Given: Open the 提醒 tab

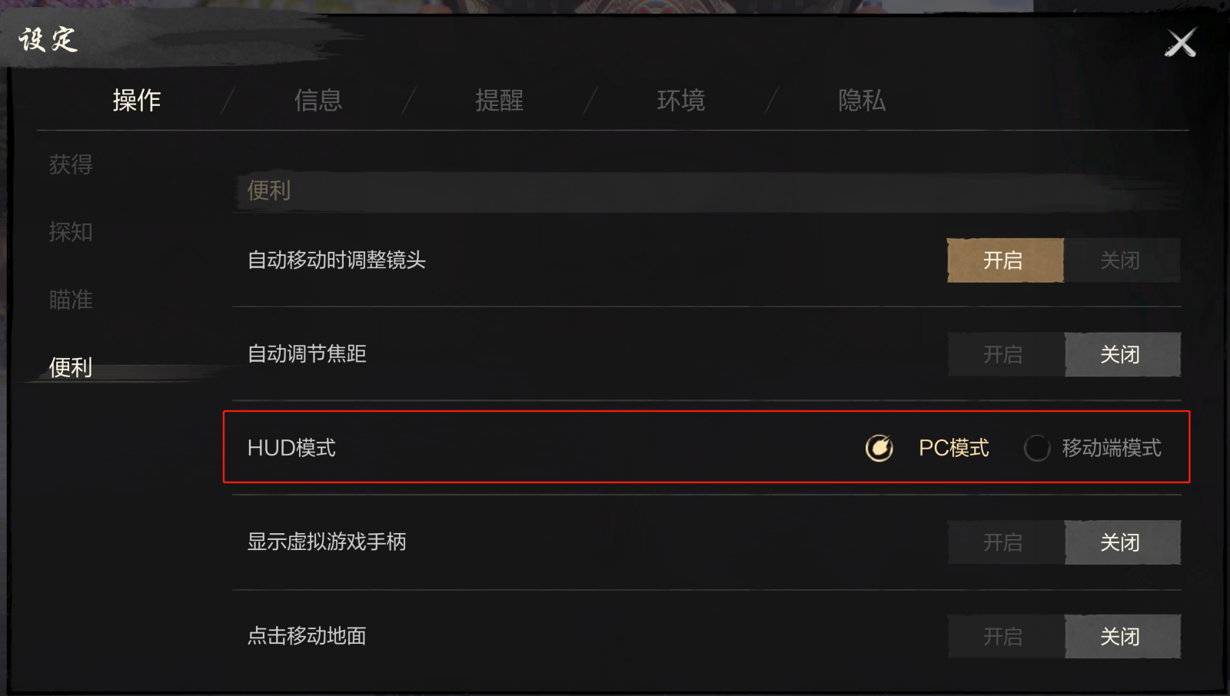Looking at the screenshot, I should click(x=500, y=100).
